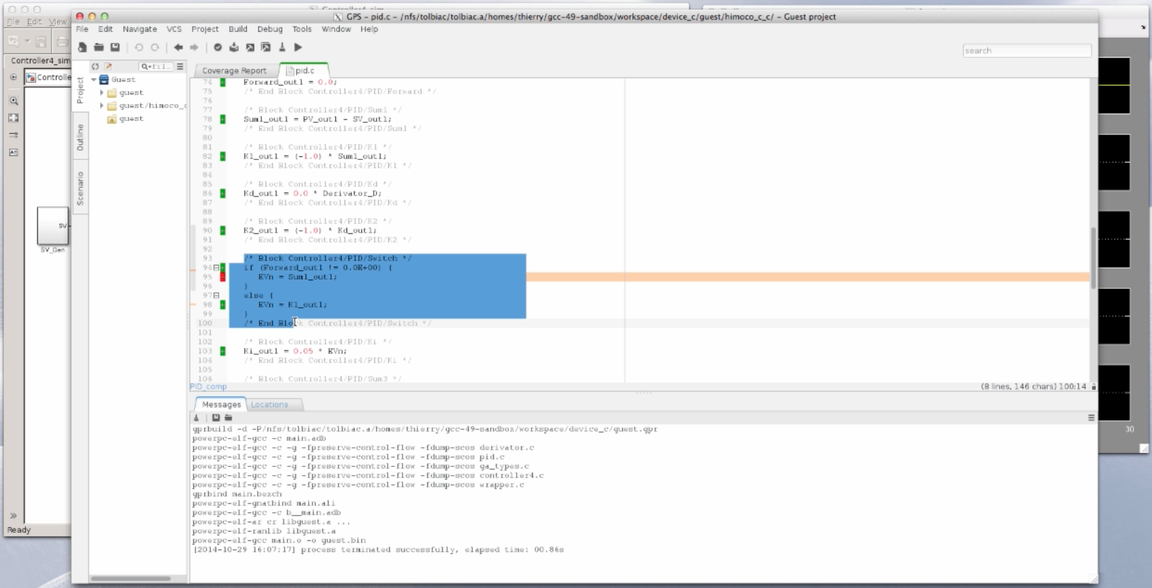Open the File menu
Screen dimensions: 1152x588
point(82,29)
